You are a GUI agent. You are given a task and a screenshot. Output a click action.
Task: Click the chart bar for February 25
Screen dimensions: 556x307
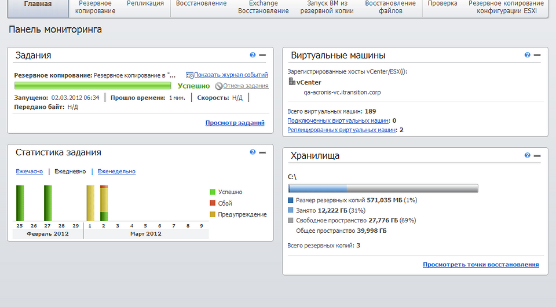[x=20, y=203]
